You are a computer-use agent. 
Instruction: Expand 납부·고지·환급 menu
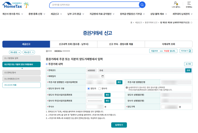click(x=76, y=14)
